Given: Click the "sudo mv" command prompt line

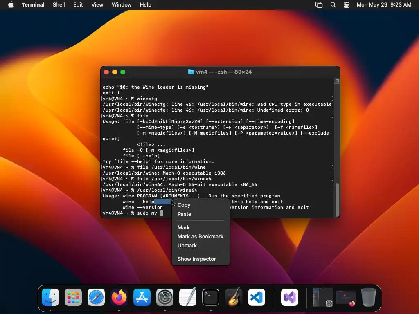Looking at the screenshot, I should [x=133, y=213].
